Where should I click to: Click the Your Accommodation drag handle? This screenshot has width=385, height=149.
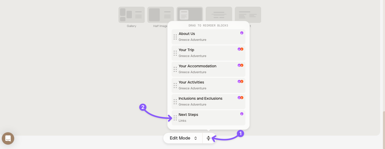pos(175,69)
